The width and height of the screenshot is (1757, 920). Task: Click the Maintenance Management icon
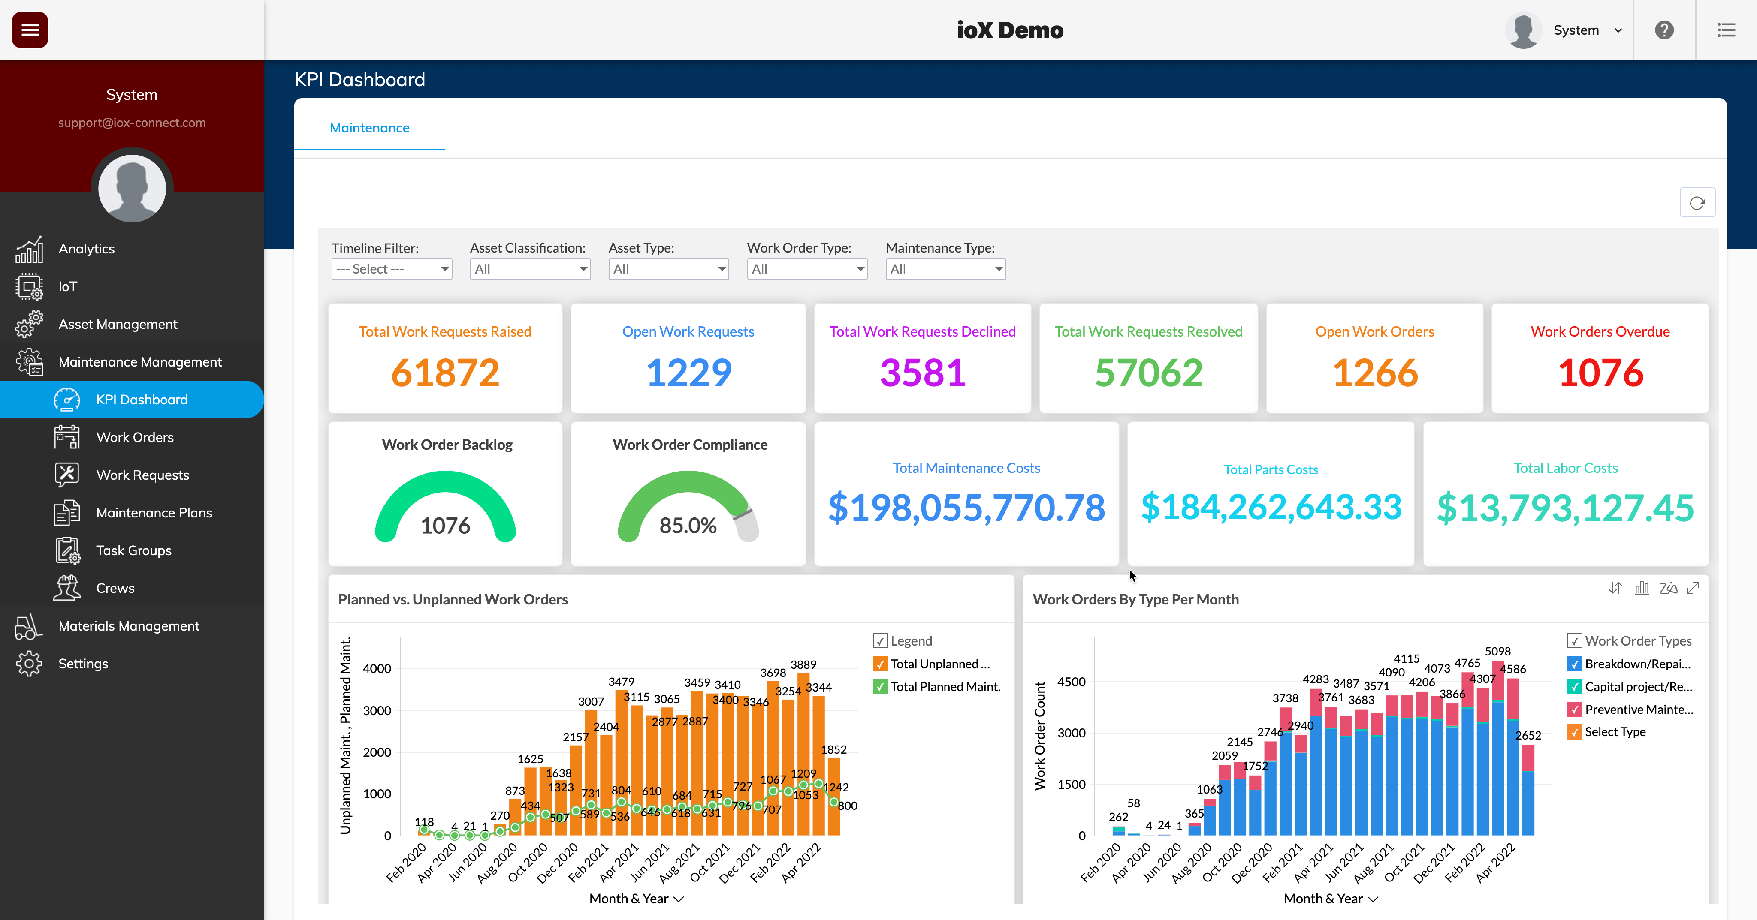coord(31,361)
